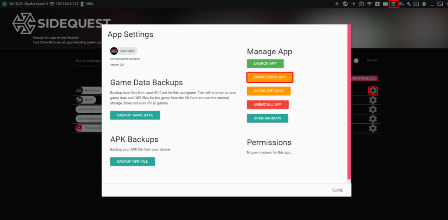
Task: Open settings gear for com.facebook.ar row
Action: coord(373,109)
